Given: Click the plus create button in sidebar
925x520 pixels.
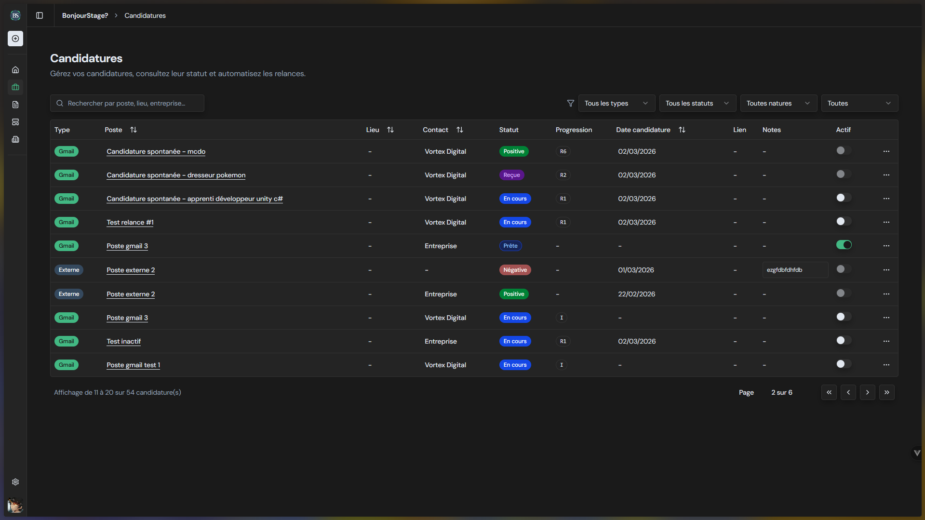Looking at the screenshot, I should 15,39.
